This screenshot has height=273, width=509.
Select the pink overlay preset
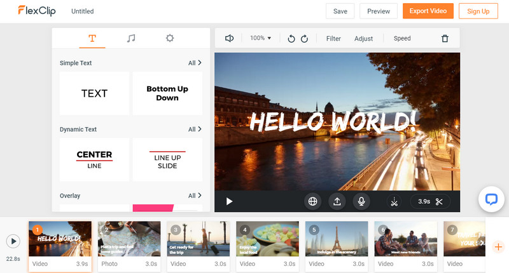[167, 208]
